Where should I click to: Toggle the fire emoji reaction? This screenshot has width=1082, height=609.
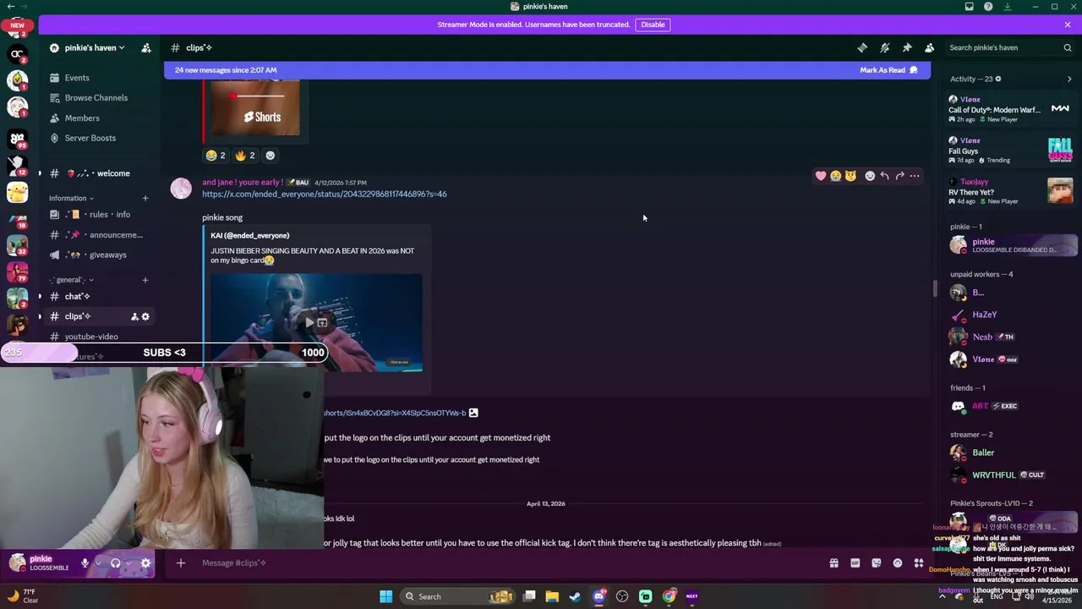[245, 156]
